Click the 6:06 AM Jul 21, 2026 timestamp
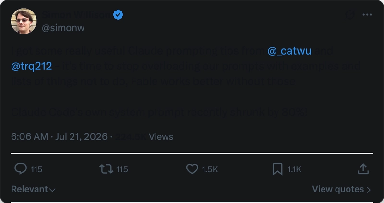The image size is (384, 203). [59, 136]
